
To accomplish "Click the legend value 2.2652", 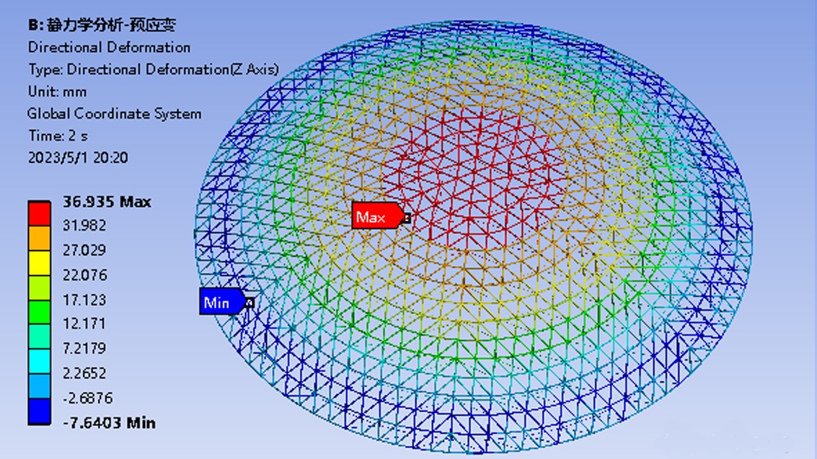I will tap(84, 373).
